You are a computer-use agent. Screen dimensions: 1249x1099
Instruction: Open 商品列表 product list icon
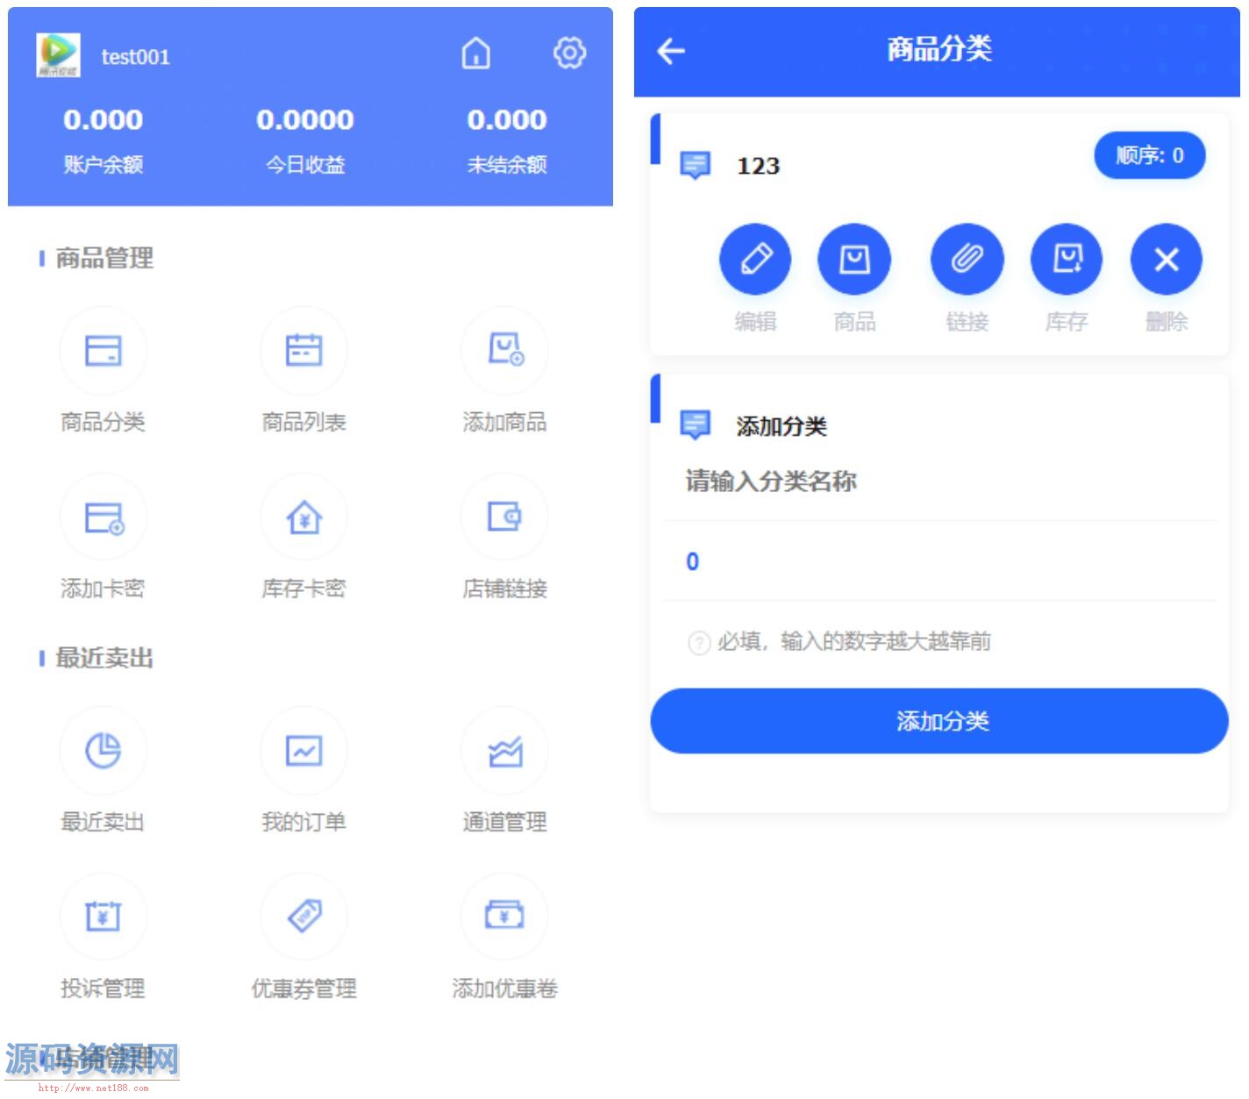click(303, 350)
